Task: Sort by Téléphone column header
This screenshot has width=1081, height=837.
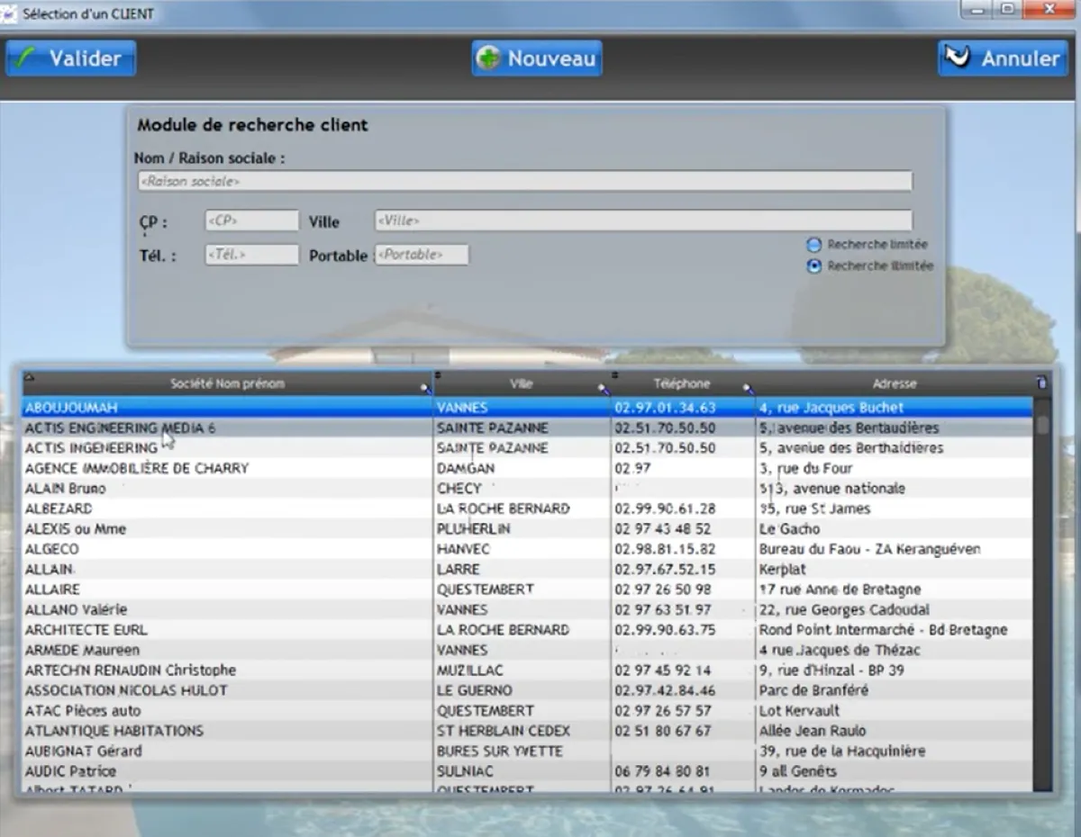Action: point(682,383)
